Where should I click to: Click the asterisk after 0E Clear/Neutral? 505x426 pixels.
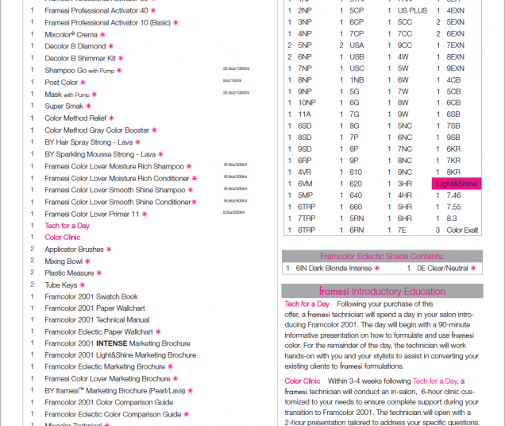pyautogui.click(x=473, y=269)
